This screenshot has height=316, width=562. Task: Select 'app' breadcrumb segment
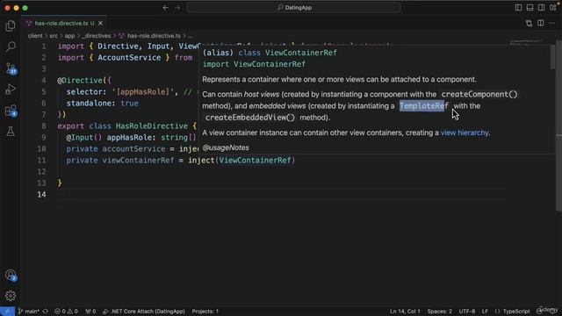point(69,36)
